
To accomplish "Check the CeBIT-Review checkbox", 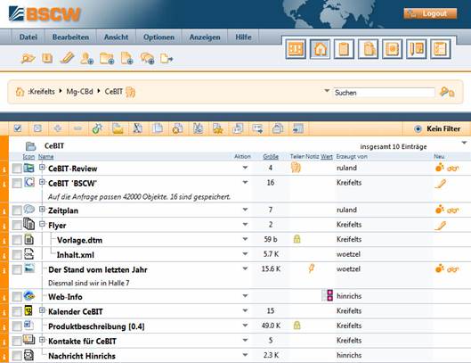I will coord(17,169).
